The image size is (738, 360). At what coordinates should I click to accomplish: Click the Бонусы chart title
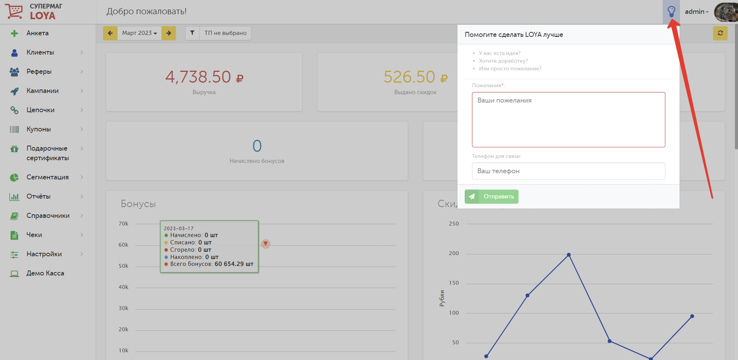[x=138, y=204]
